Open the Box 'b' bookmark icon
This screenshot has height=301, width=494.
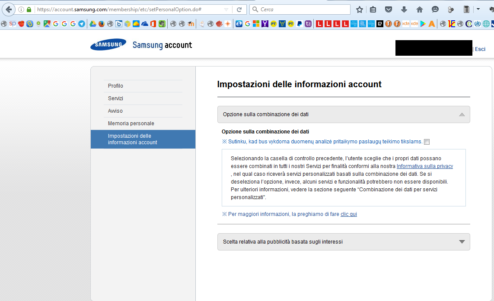(x=119, y=24)
